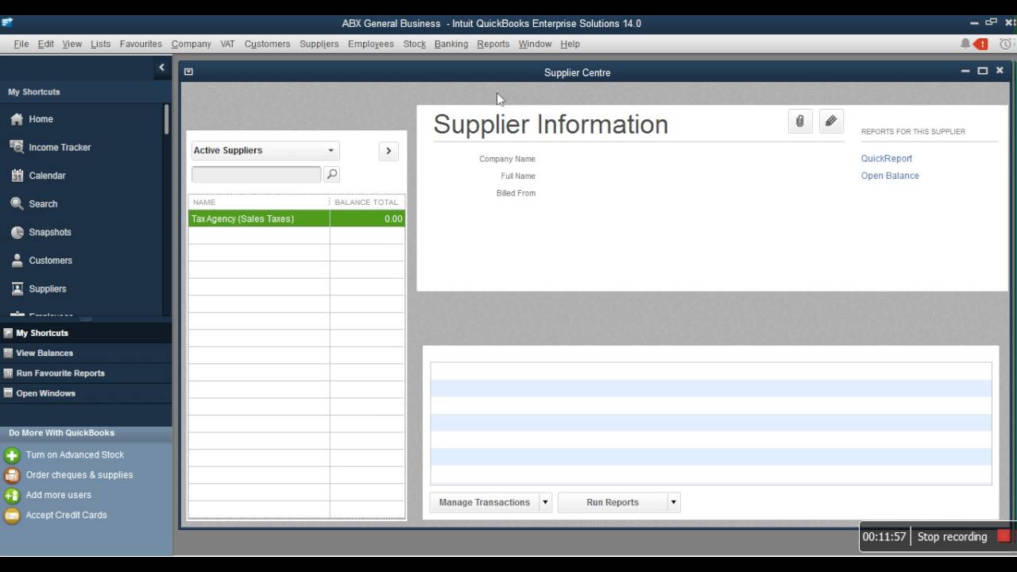The image size is (1017, 572).
Task: Open the Snapshots shortcut icon
Action: [17, 232]
